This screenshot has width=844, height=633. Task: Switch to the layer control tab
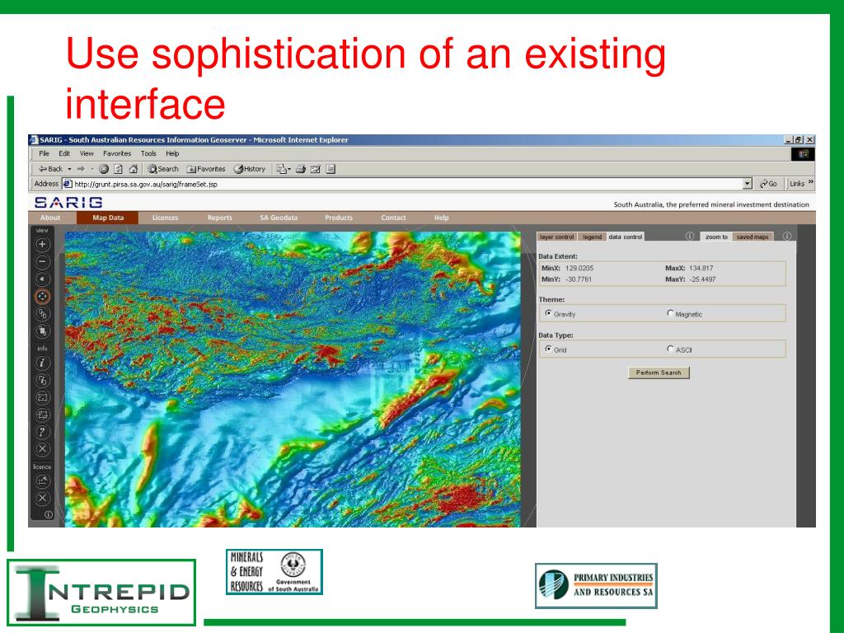(556, 237)
